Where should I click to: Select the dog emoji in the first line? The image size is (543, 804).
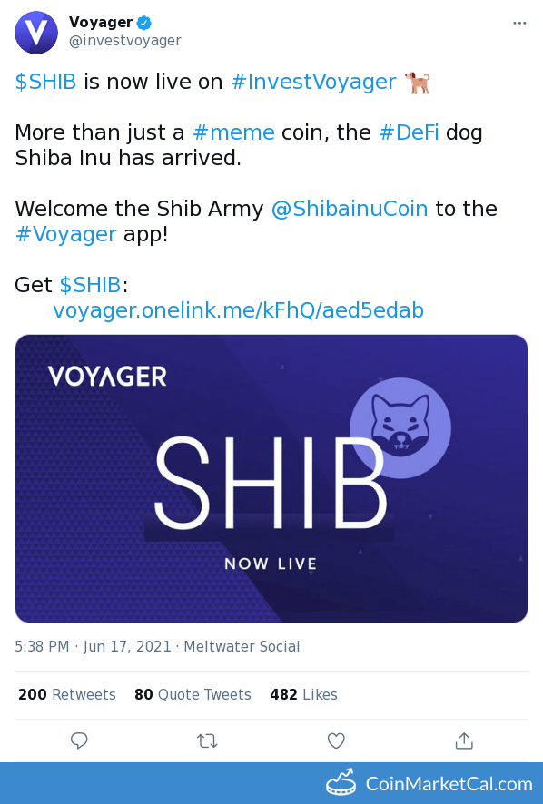pos(418,81)
